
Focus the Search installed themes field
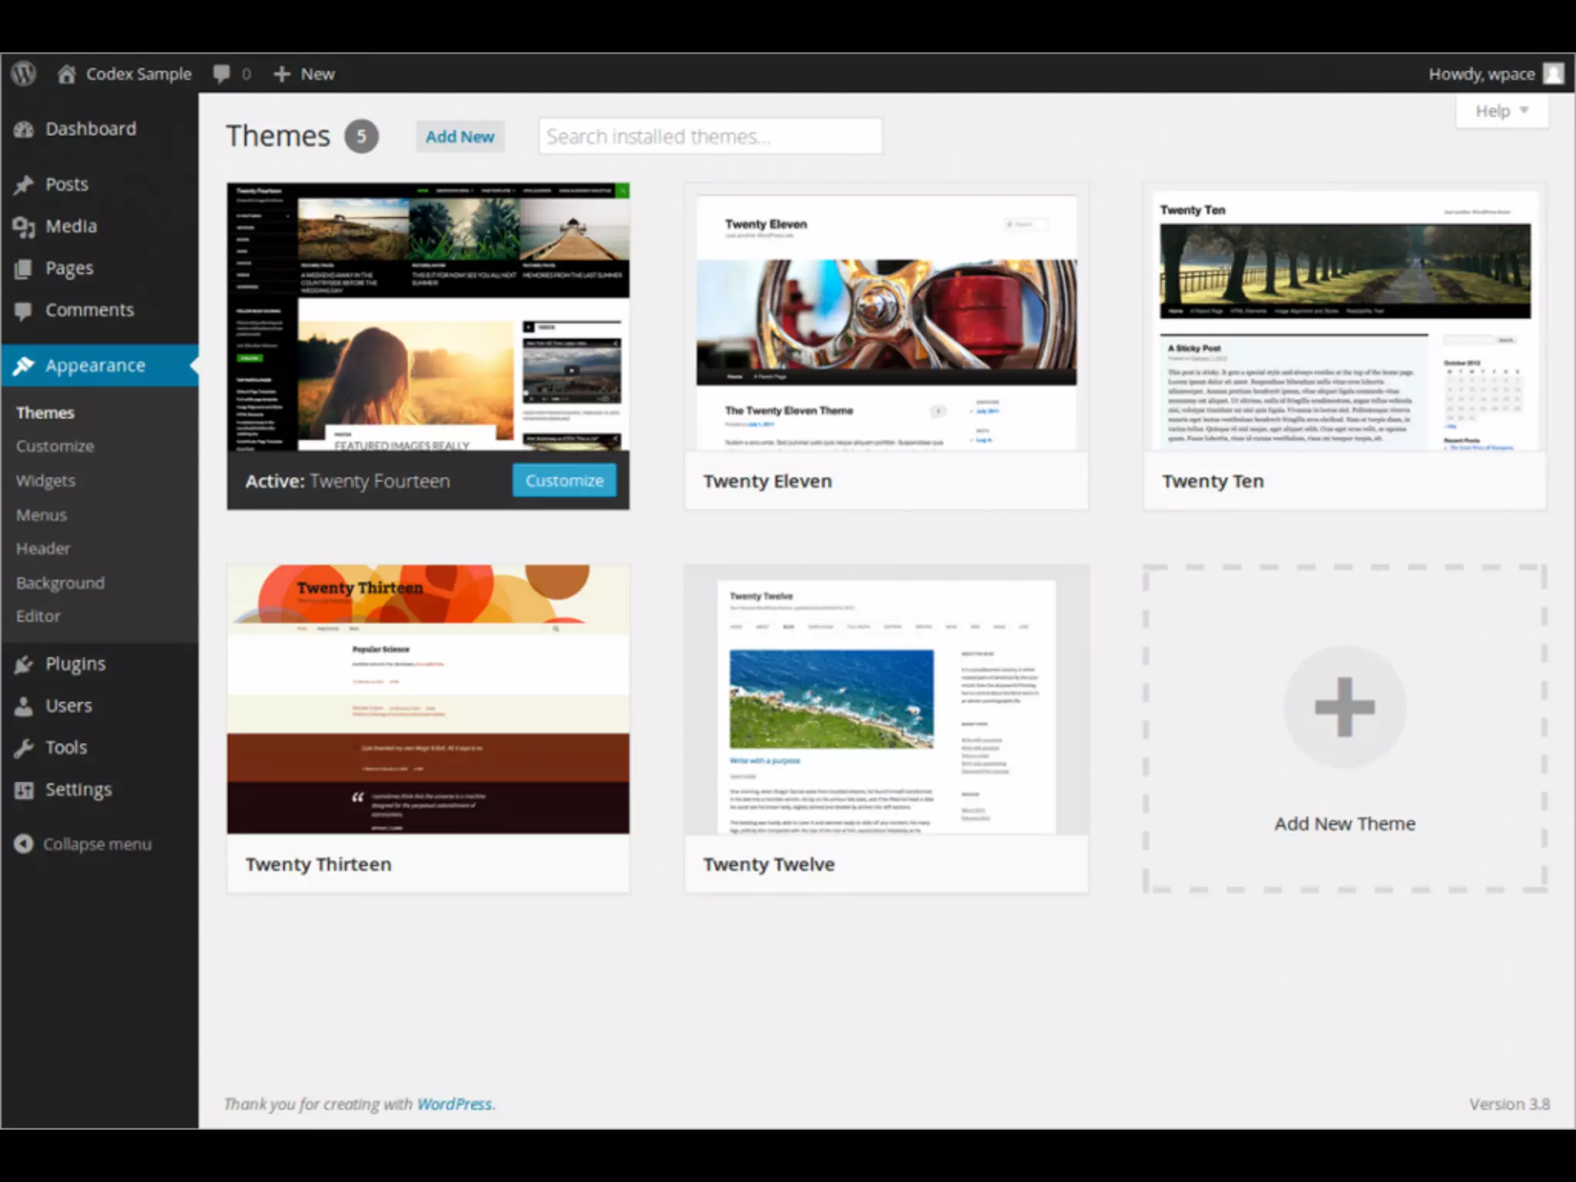click(x=710, y=137)
